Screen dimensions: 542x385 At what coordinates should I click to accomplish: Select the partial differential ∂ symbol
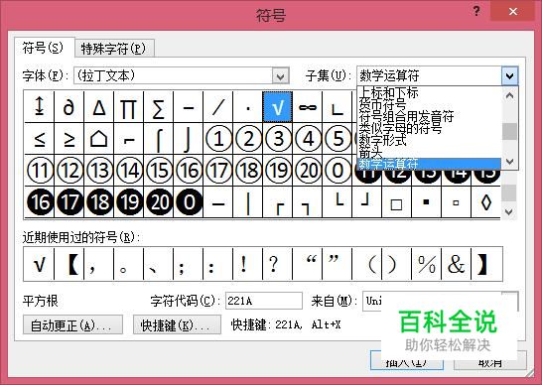[x=69, y=107]
